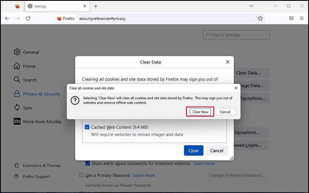This screenshot has width=309, height=193.
Task: Open Home settings house icon
Action: 17,66
